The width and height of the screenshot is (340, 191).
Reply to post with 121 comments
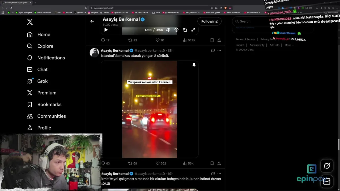coord(105,40)
